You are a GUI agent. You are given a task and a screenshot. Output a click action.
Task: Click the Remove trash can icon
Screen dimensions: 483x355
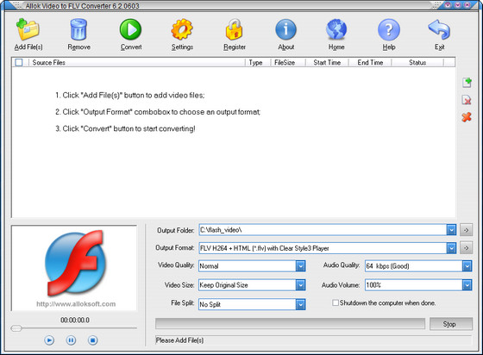(78, 29)
